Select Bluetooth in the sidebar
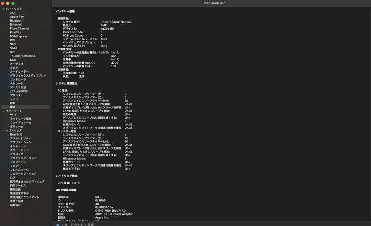Screen dimensions: 371x226 point(16,21)
